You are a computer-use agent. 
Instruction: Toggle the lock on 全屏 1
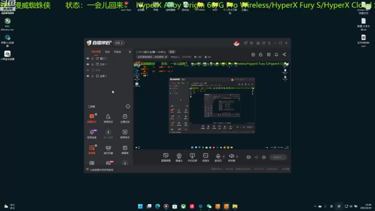click(92, 76)
